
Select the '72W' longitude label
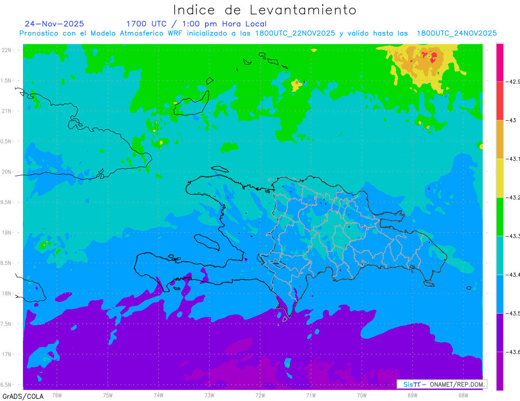260,395
